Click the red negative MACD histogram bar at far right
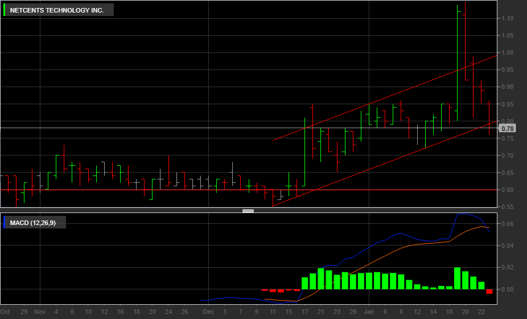The width and height of the screenshot is (527, 319). pyautogui.click(x=489, y=292)
